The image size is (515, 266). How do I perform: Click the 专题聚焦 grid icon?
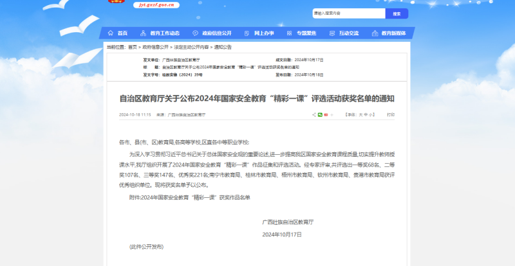pos(289,33)
